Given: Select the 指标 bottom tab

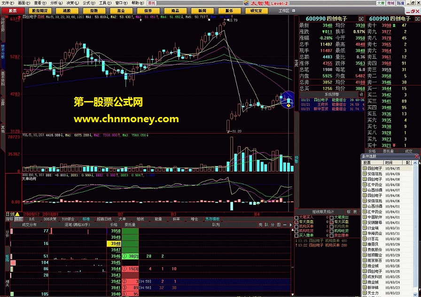Looking at the screenshot, I should point(10,219).
